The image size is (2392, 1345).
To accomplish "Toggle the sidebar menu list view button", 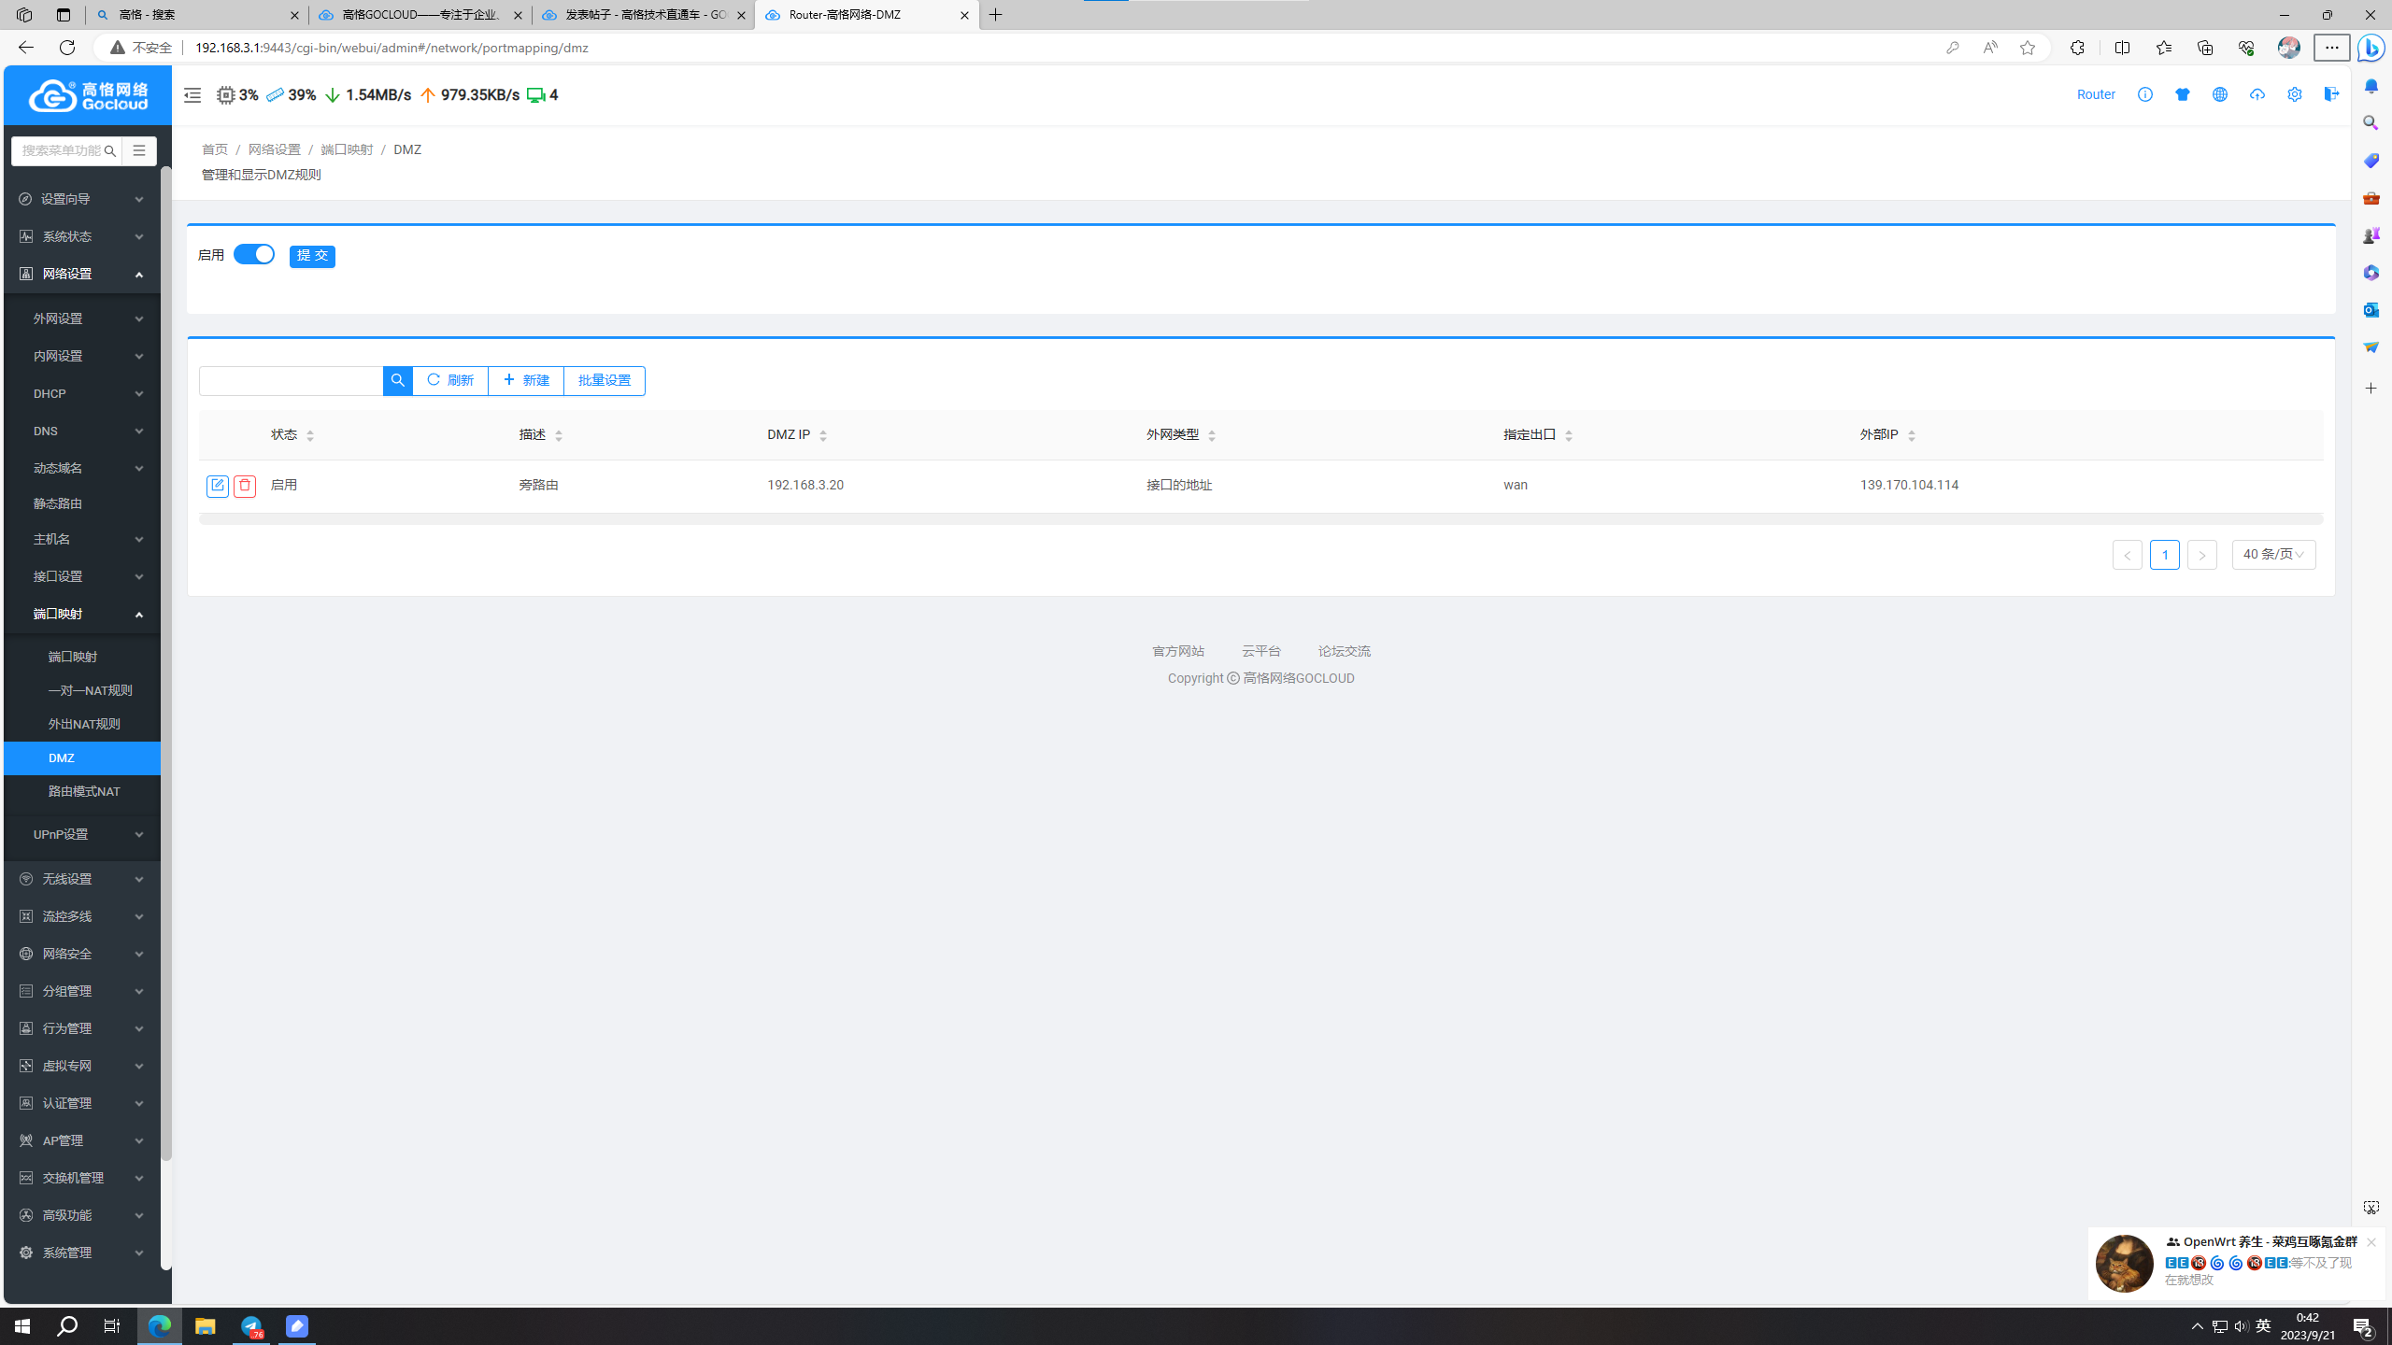I will (x=139, y=150).
